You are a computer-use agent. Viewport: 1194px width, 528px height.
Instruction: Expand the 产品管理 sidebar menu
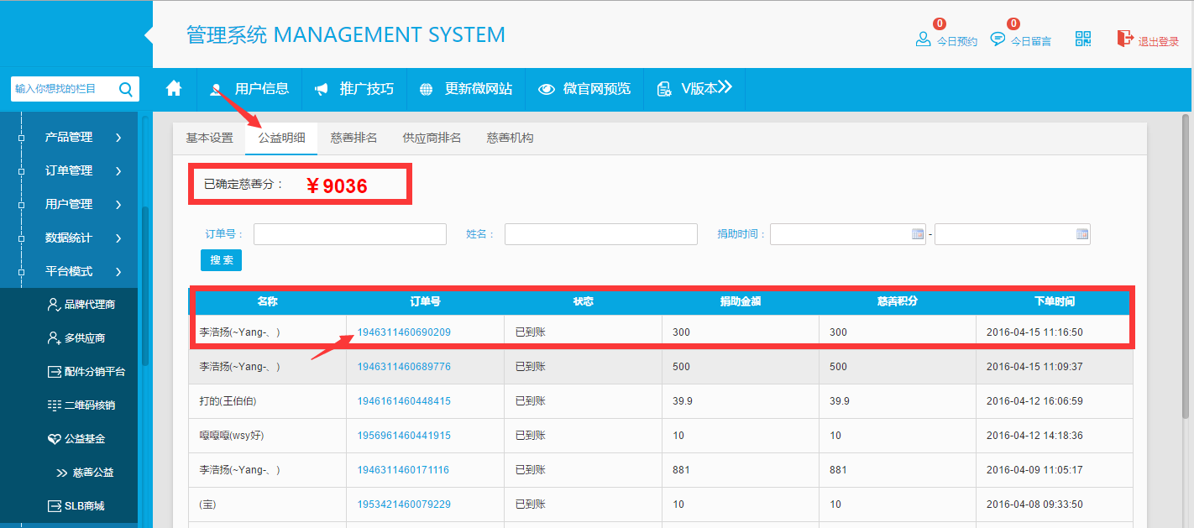[x=82, y=137]
